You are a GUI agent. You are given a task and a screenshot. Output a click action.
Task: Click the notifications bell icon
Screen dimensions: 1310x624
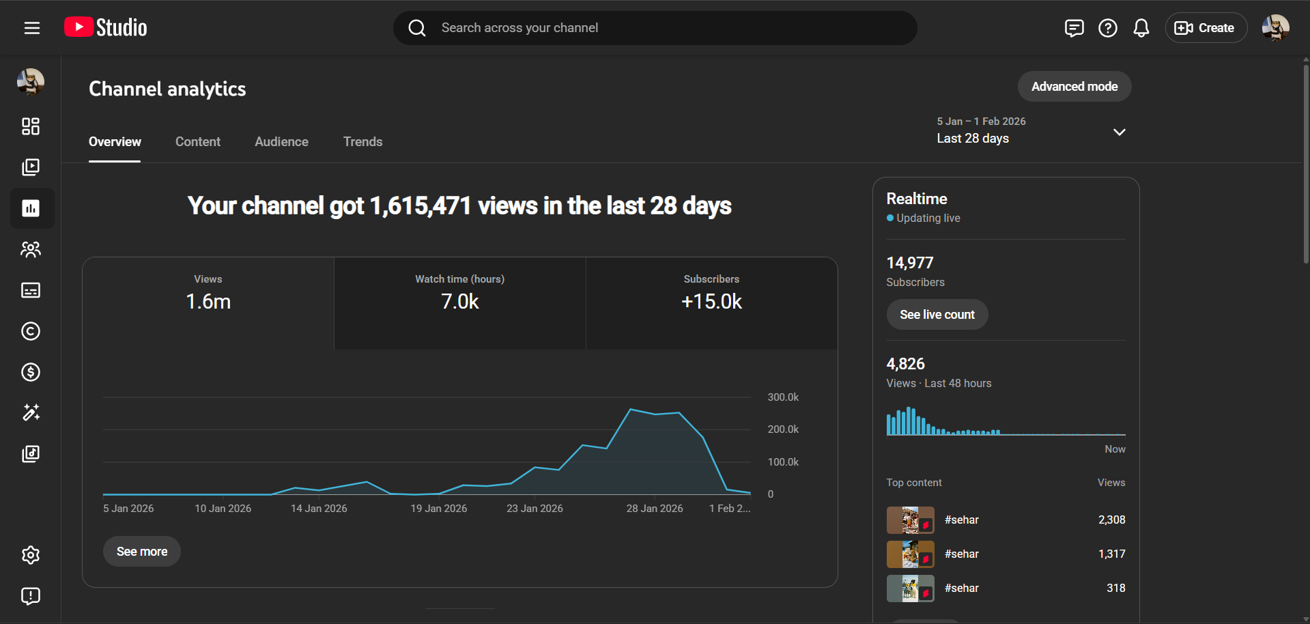click(x=1141, y=28)
